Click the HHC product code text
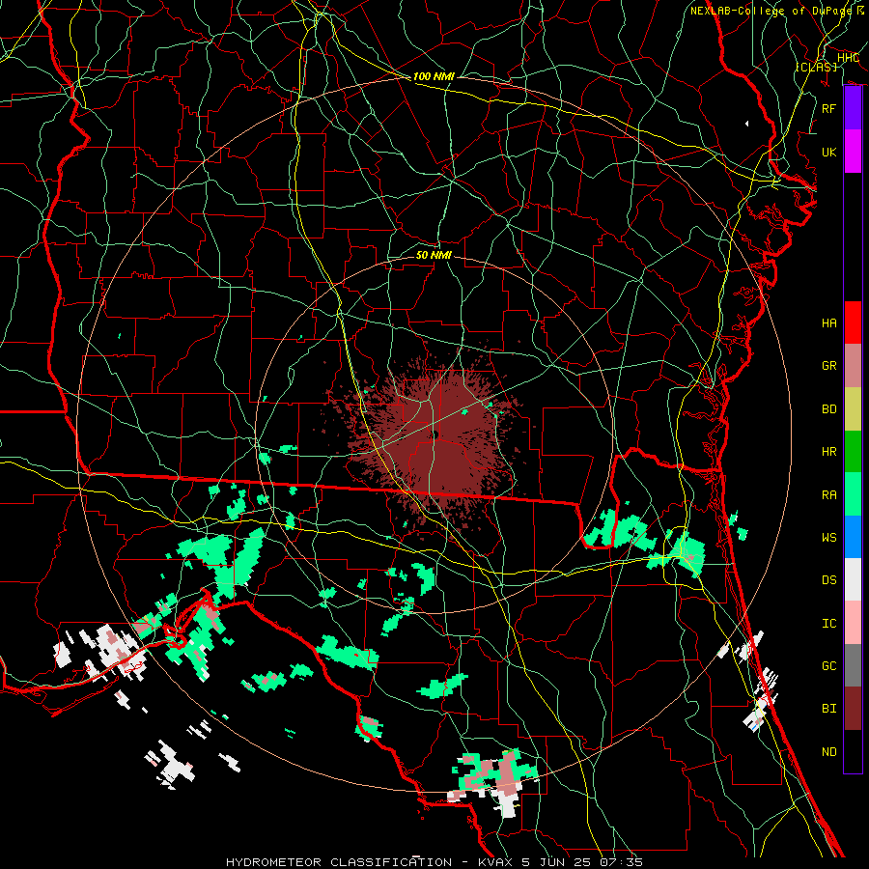This screenshot has width=869, height=869. [x=848, y=58]
